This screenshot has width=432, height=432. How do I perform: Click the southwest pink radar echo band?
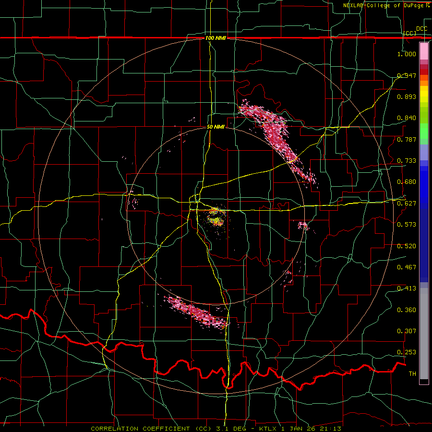(197, 312)
